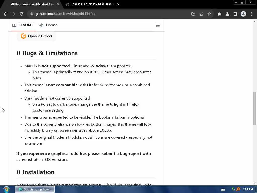Bookmark this page with the star
This screenshot has height=193, width=257.
coord(209,14)
